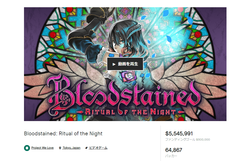The height and width of the screenshot is (161, 243).
Task: Click the rose emblem on character's chest
Action: pyautogui.click(x=128, y=76)
